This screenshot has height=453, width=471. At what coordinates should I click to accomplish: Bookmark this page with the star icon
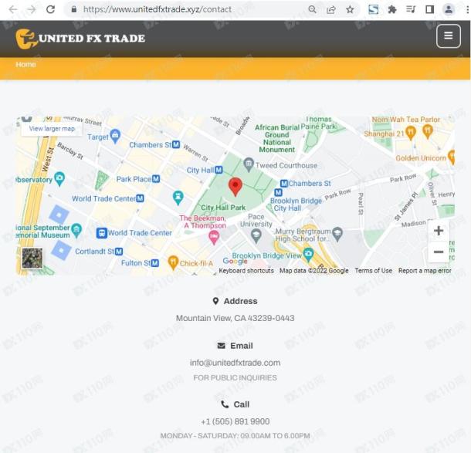350,9
